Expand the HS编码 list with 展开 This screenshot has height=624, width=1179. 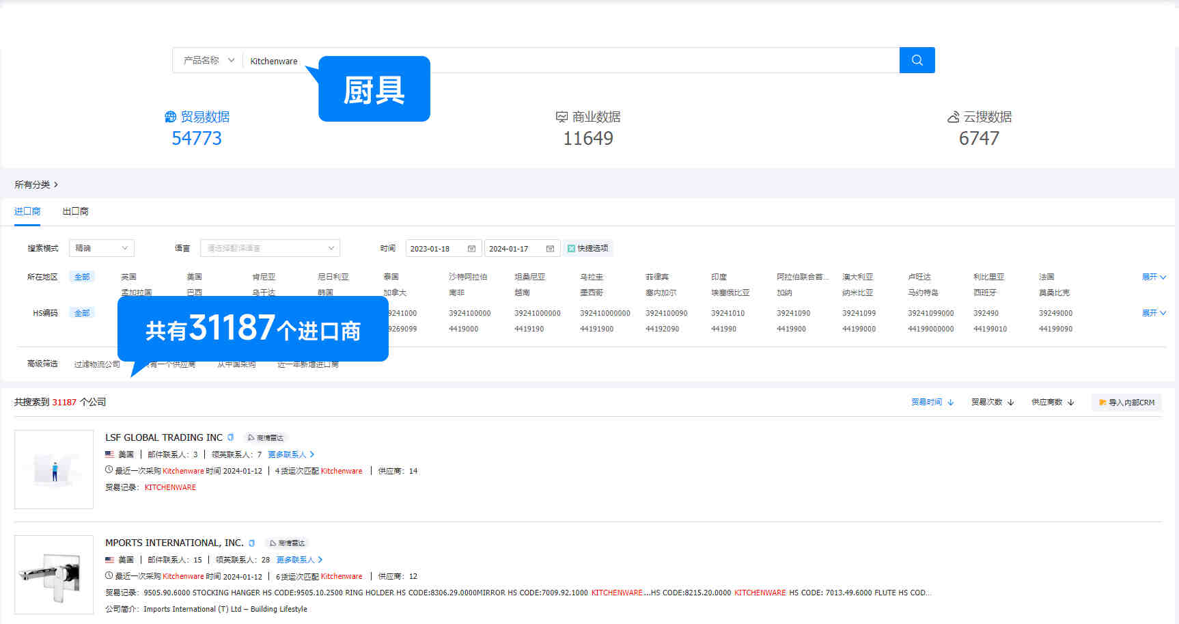tap(1154, 313)
